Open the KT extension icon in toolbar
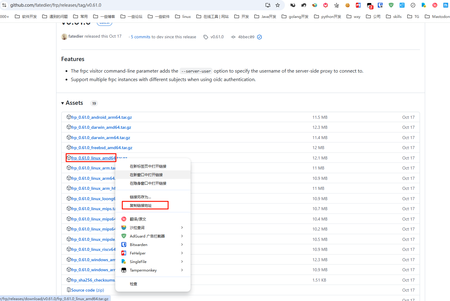Screen dimensions: 450x301 click(x=402, y=5)
